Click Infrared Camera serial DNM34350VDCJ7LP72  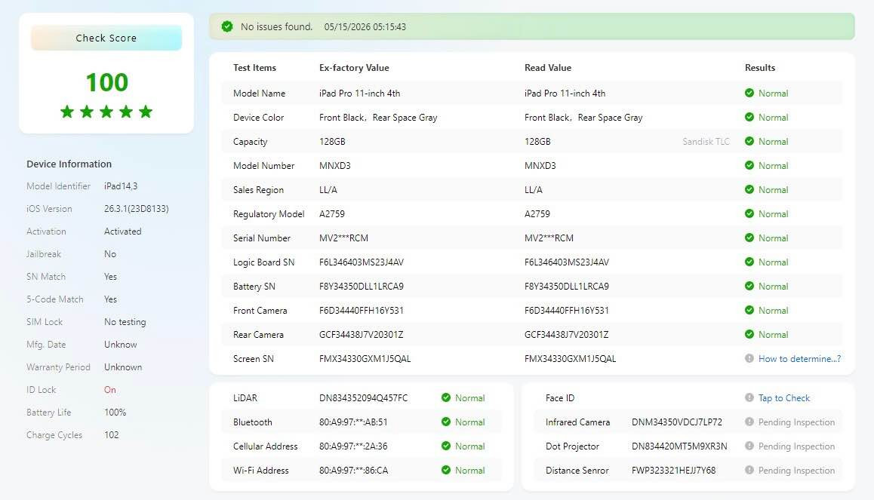click(677, 422)
